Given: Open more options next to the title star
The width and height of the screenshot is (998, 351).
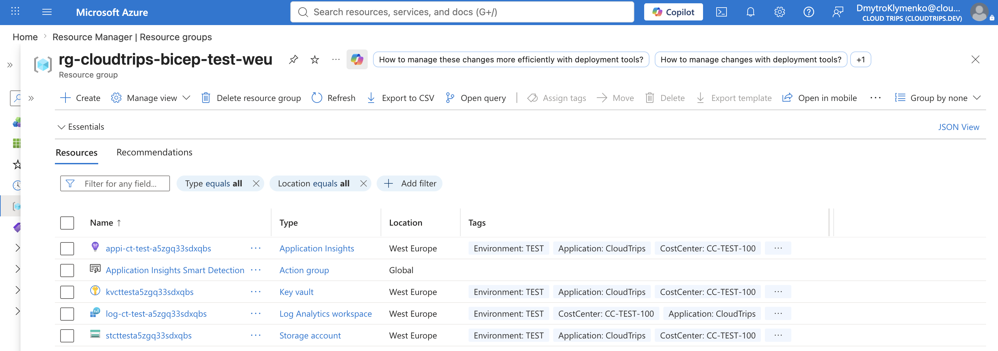Looking at the screenshot, I should [x=336, y=59].
